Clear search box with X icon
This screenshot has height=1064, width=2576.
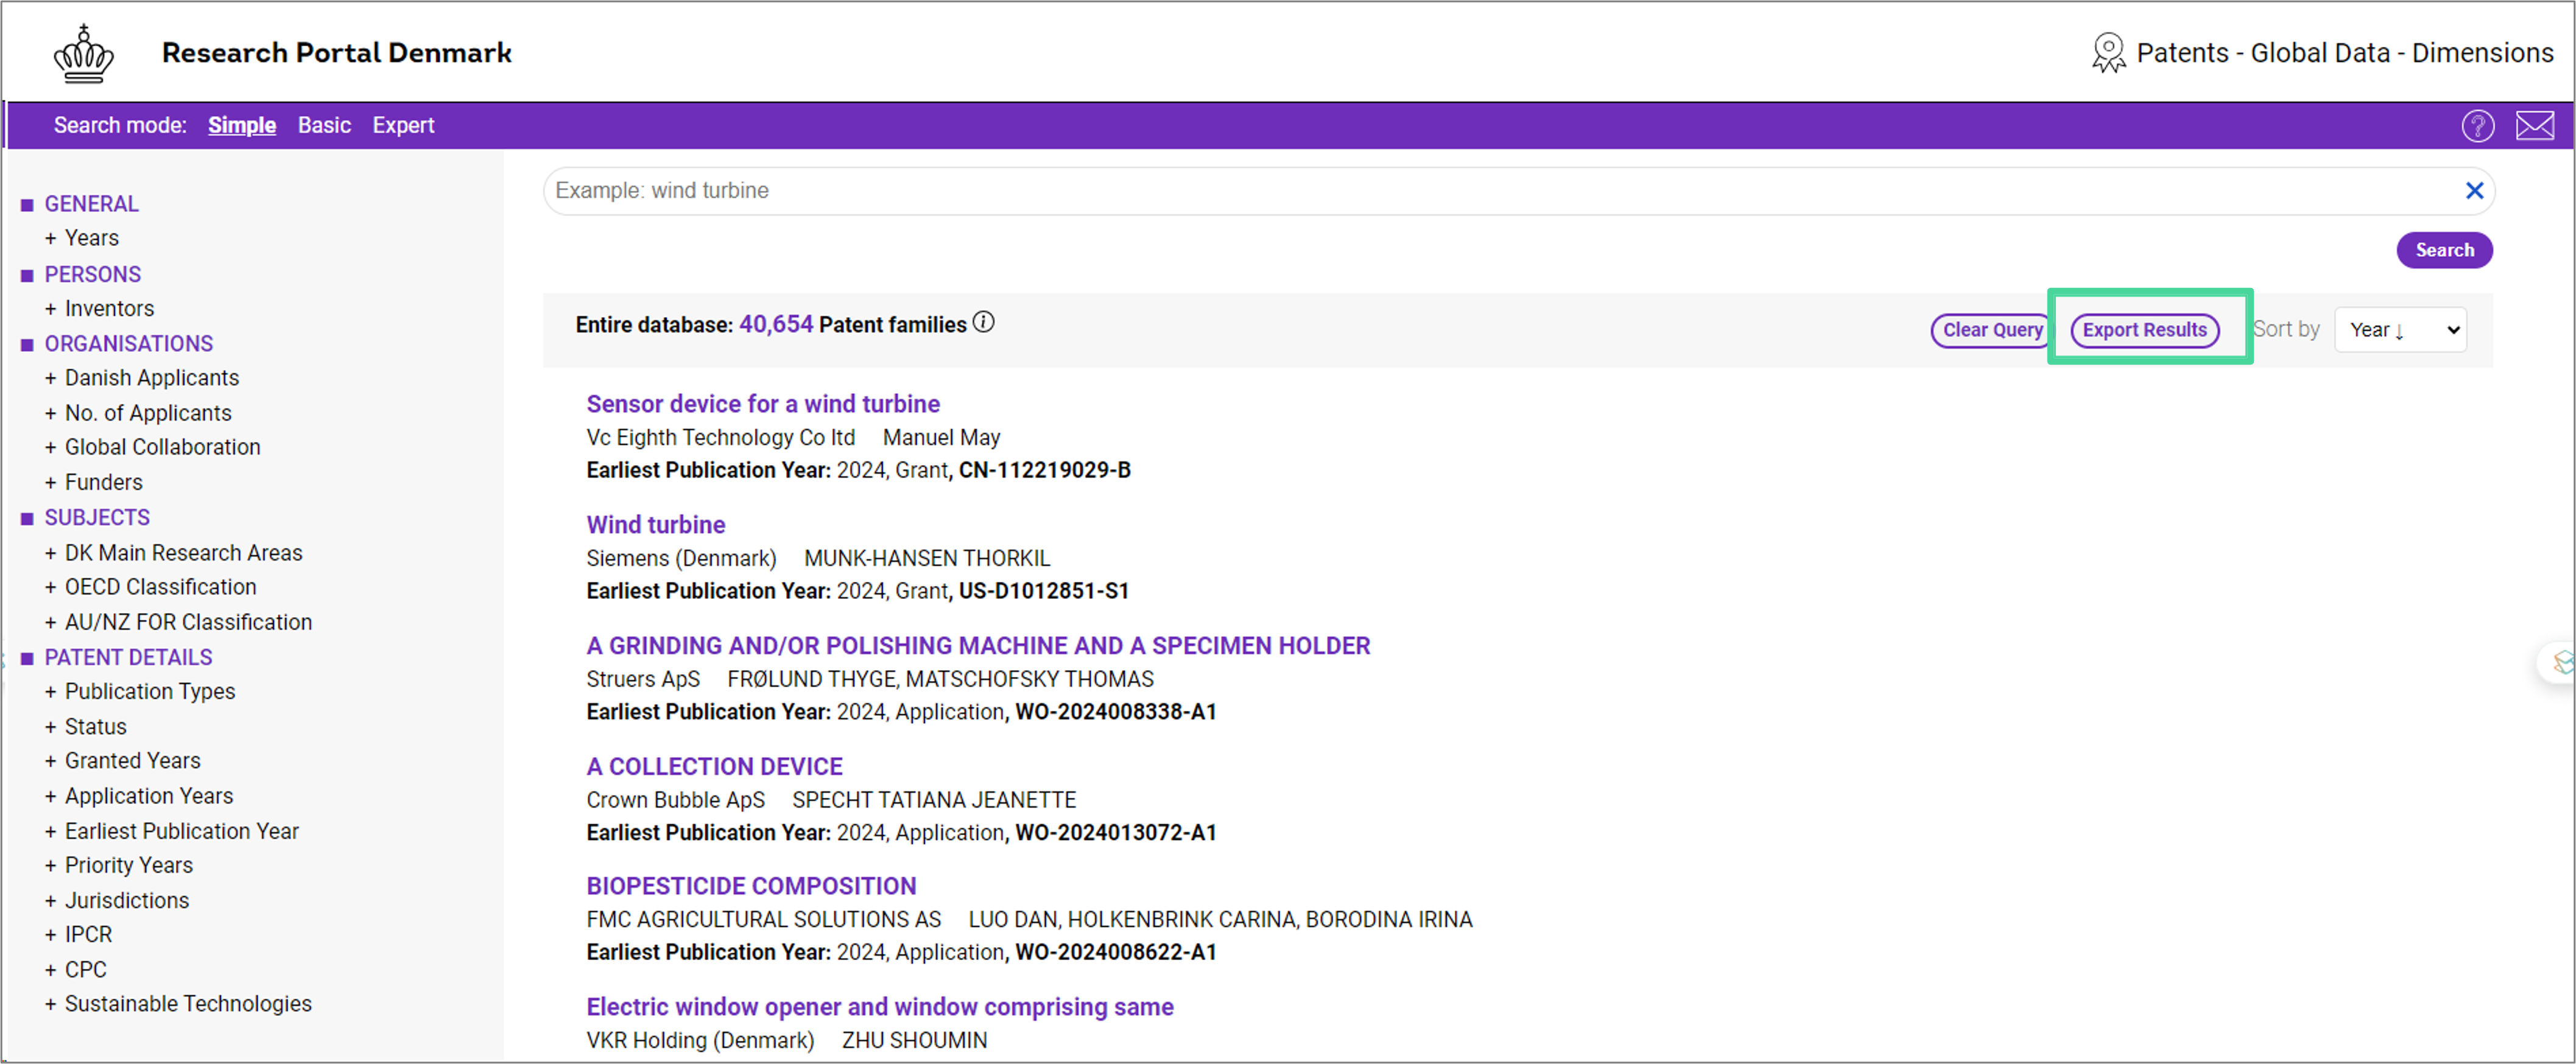pyautogui.click(x=2474, y=191)
